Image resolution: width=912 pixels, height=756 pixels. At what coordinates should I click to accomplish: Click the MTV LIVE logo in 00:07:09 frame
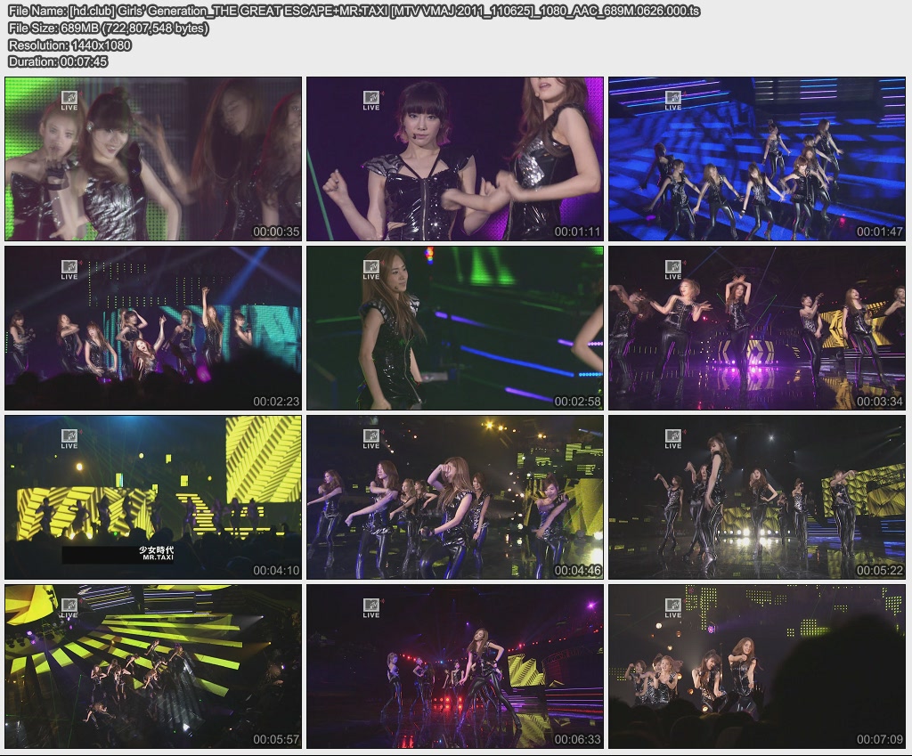pos(673,608)
